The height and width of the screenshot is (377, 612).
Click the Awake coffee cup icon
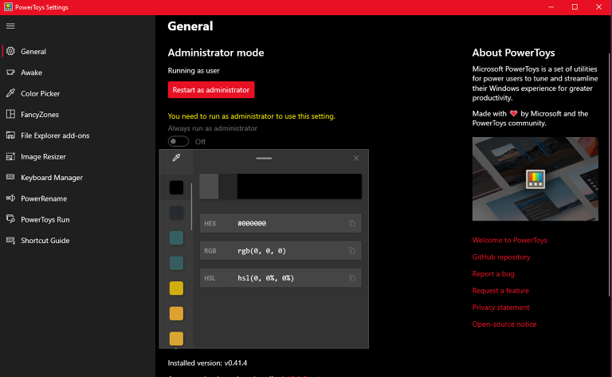(10, 73)
